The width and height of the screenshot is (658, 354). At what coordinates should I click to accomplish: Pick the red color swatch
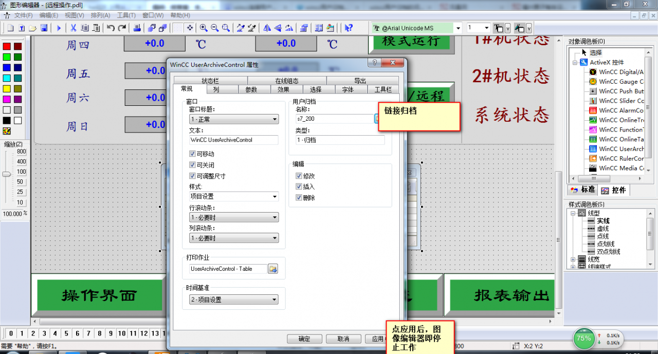click(7, 46)
